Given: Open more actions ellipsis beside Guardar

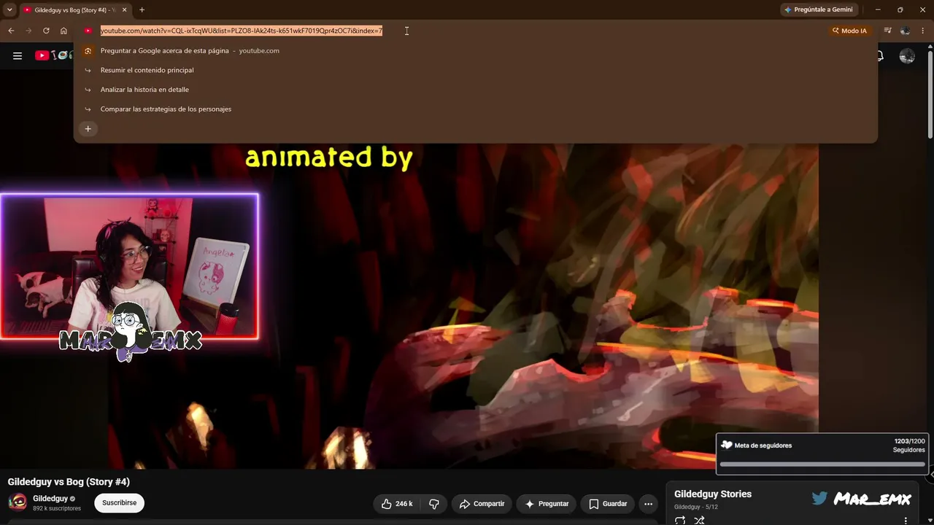Looking at the screenshot, I should [x=648, y=504].
